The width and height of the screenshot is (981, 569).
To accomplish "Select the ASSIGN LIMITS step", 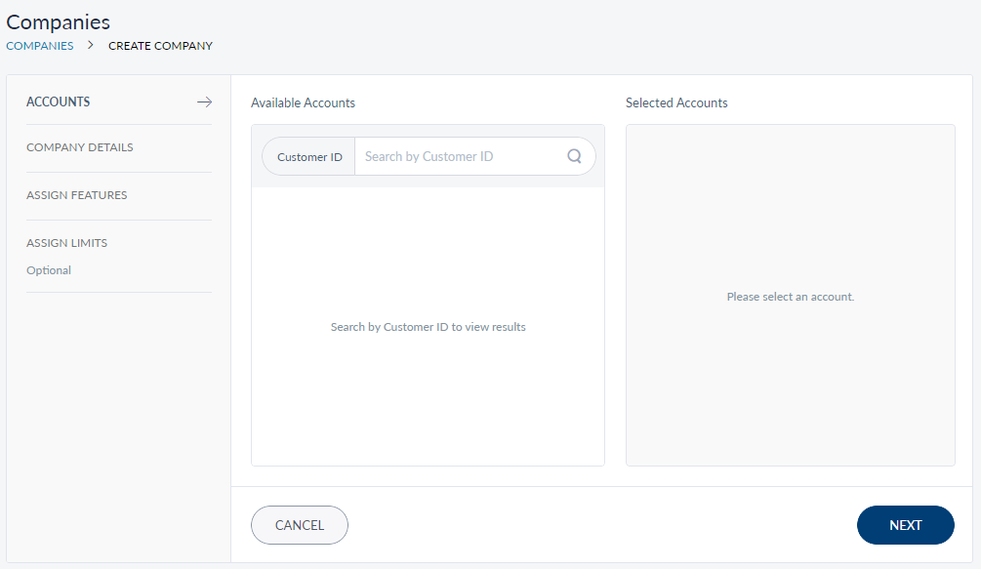I will click(x=67, y=243).
